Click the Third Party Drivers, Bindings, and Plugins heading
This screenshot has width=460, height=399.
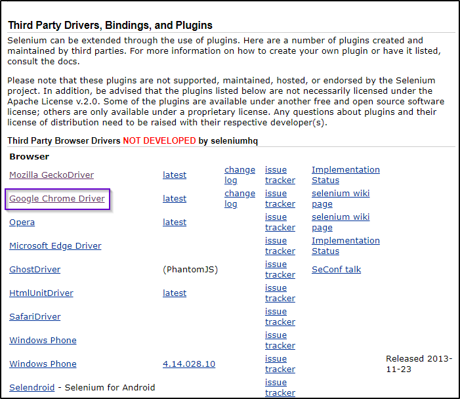click(110, 26)
